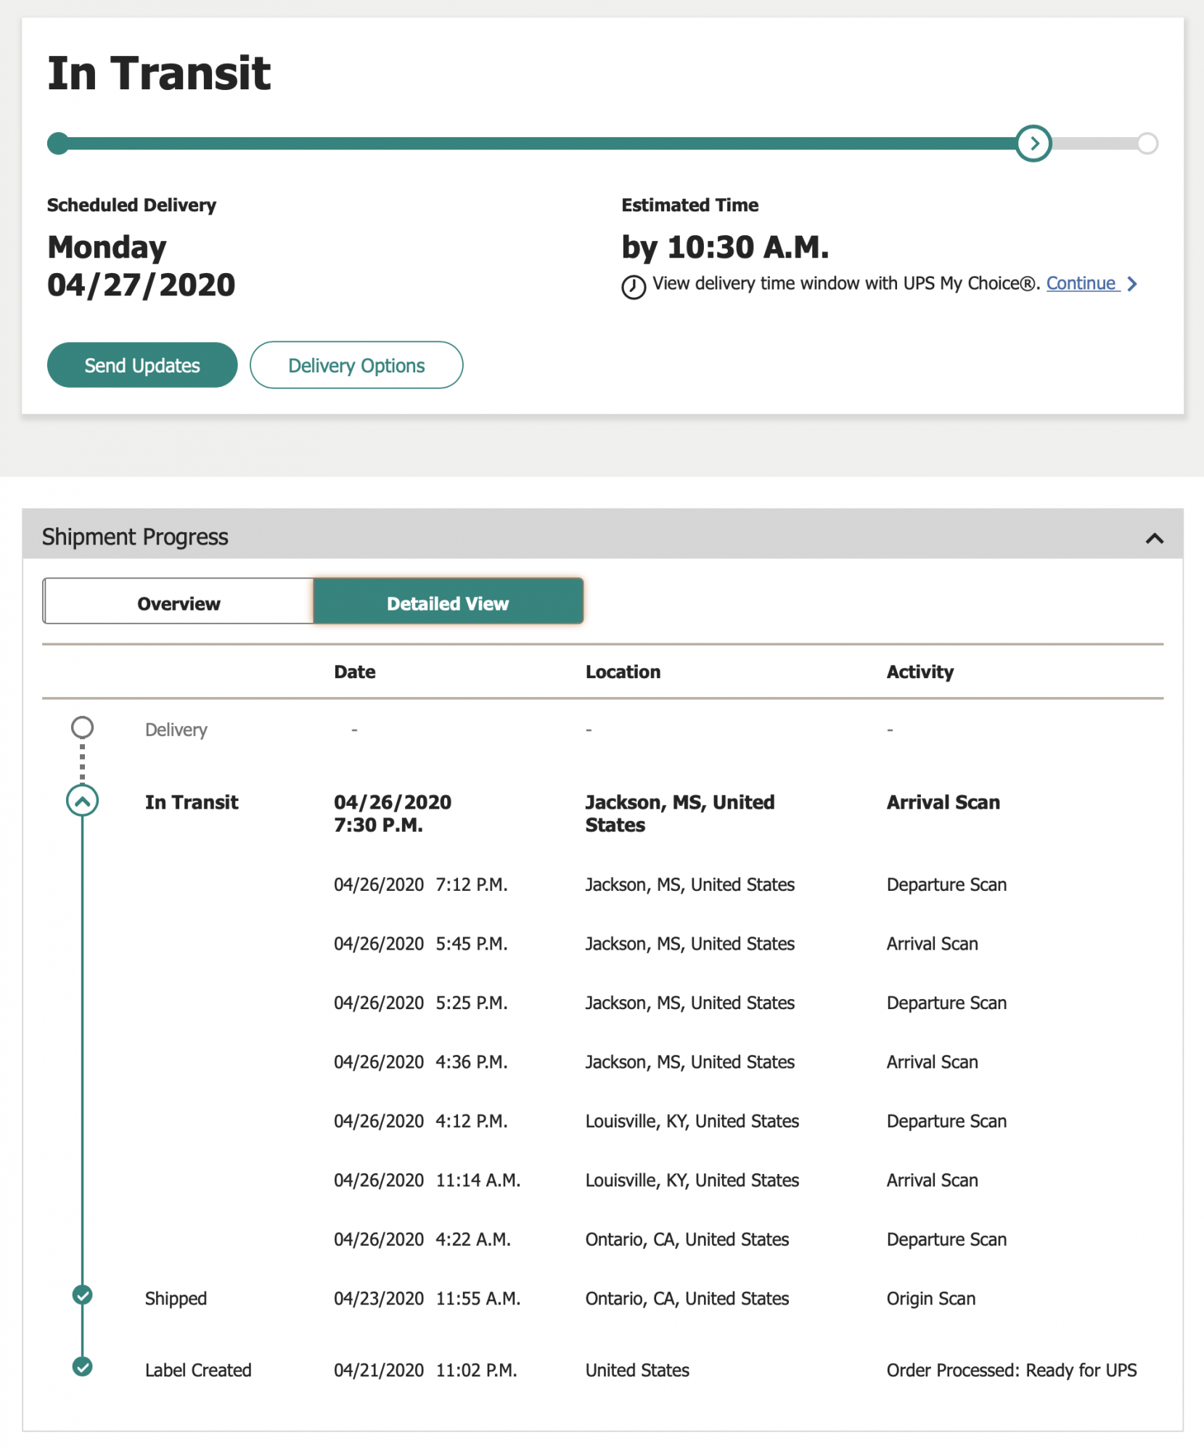Click the empty Delivery status circle
The width and height of the screenshot is (1204, 1452).
pyautogui.click(x=83, y=727)
